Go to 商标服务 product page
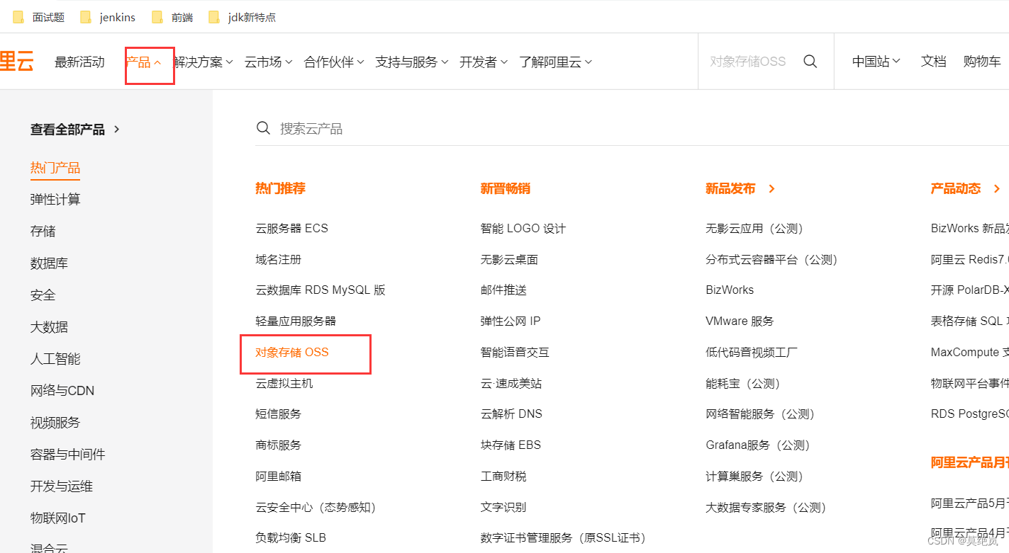Screen dimensions: 1009x553 click(x=279, y=445)
